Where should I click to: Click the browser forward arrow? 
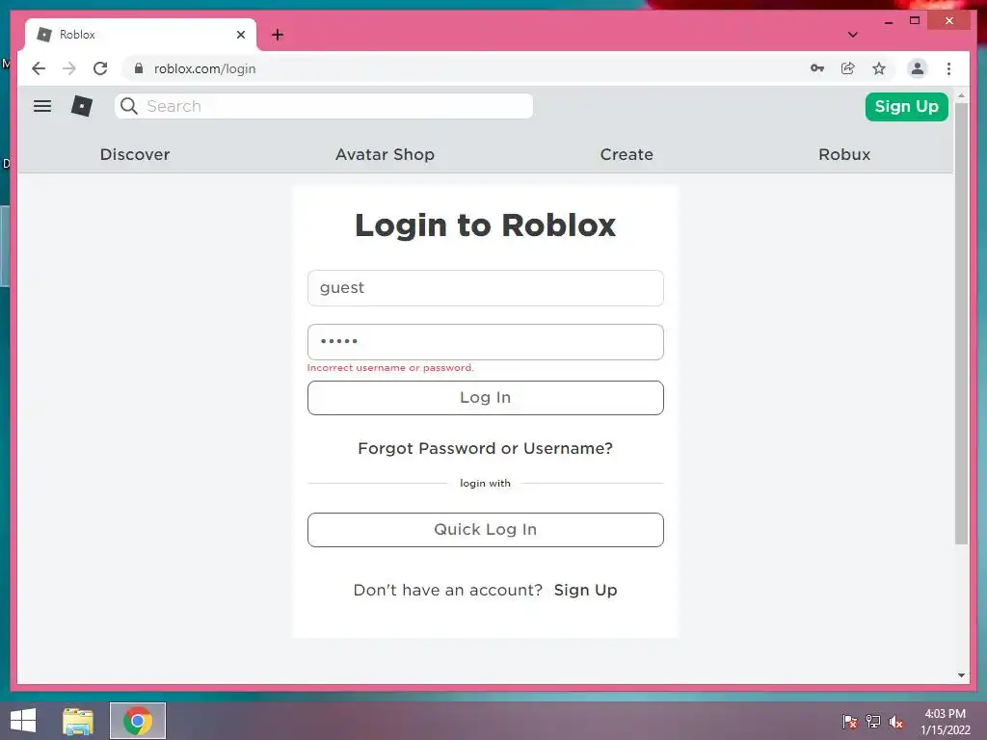(x=69, y=68)
